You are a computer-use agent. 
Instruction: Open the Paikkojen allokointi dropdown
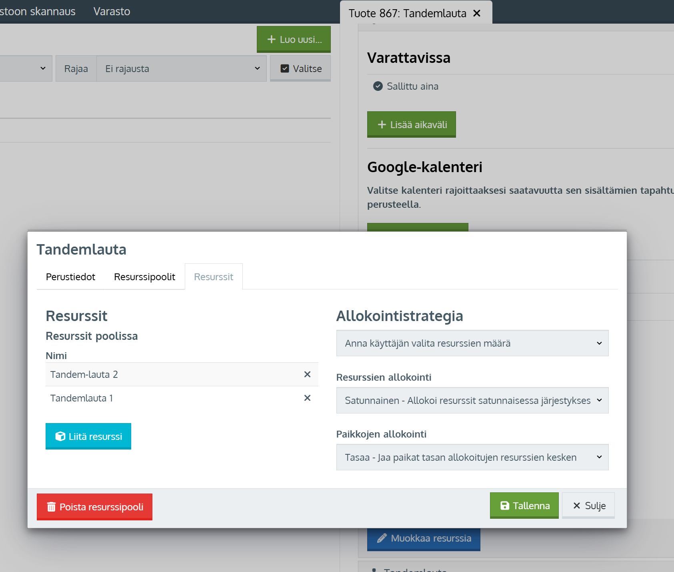(x=472, y=457)
